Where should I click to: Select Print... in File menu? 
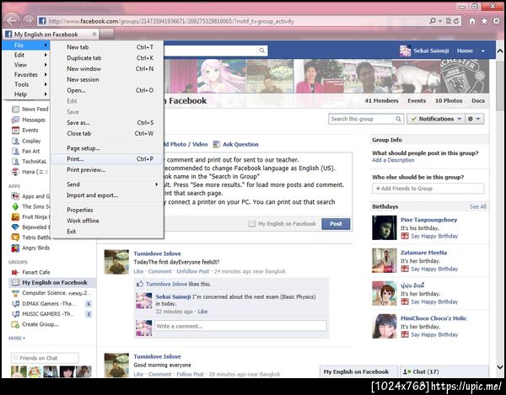(107, 159)
